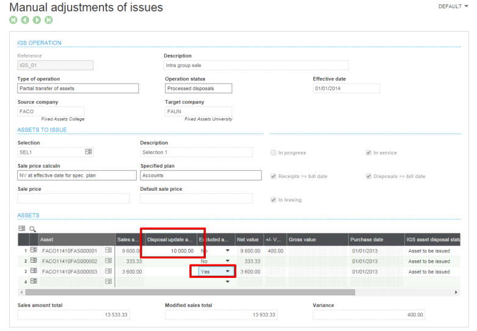477x331 pixels.
Task: Click disposal update cell 10 000.00
Action: pos(171,251)
